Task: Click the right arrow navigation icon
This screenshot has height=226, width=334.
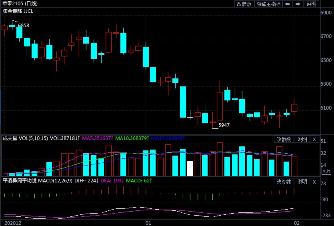Action: tap(298, 4)
